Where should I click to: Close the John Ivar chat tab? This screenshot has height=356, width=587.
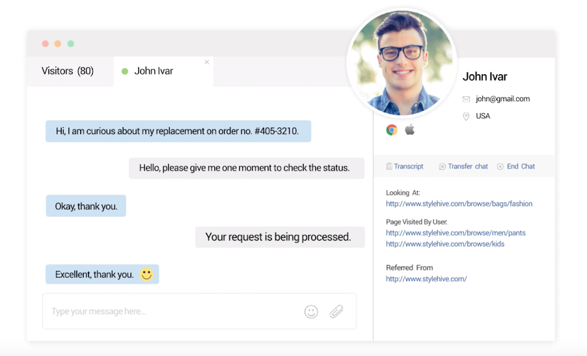click(x=207, y=62)
